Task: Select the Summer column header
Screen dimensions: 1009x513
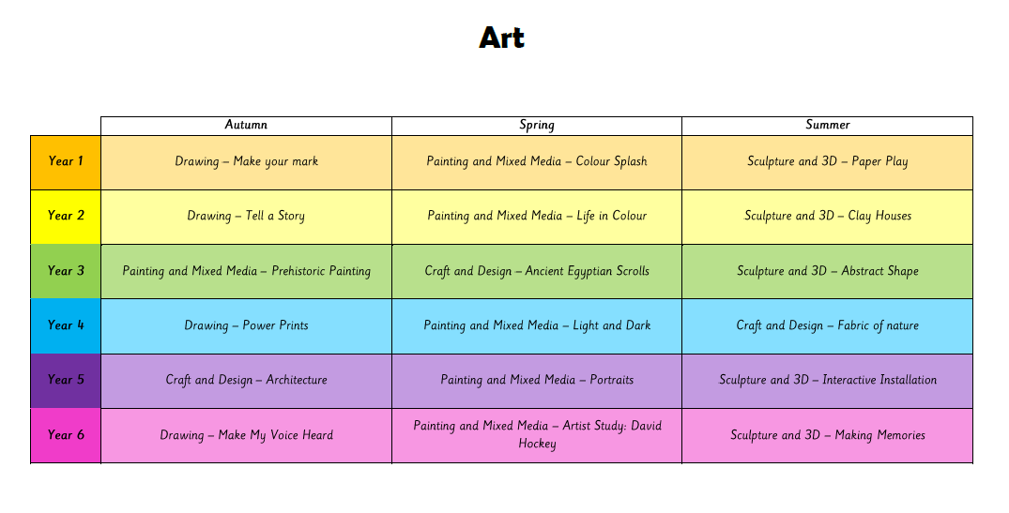Action: pyautogui.click(x=827, y=125)
